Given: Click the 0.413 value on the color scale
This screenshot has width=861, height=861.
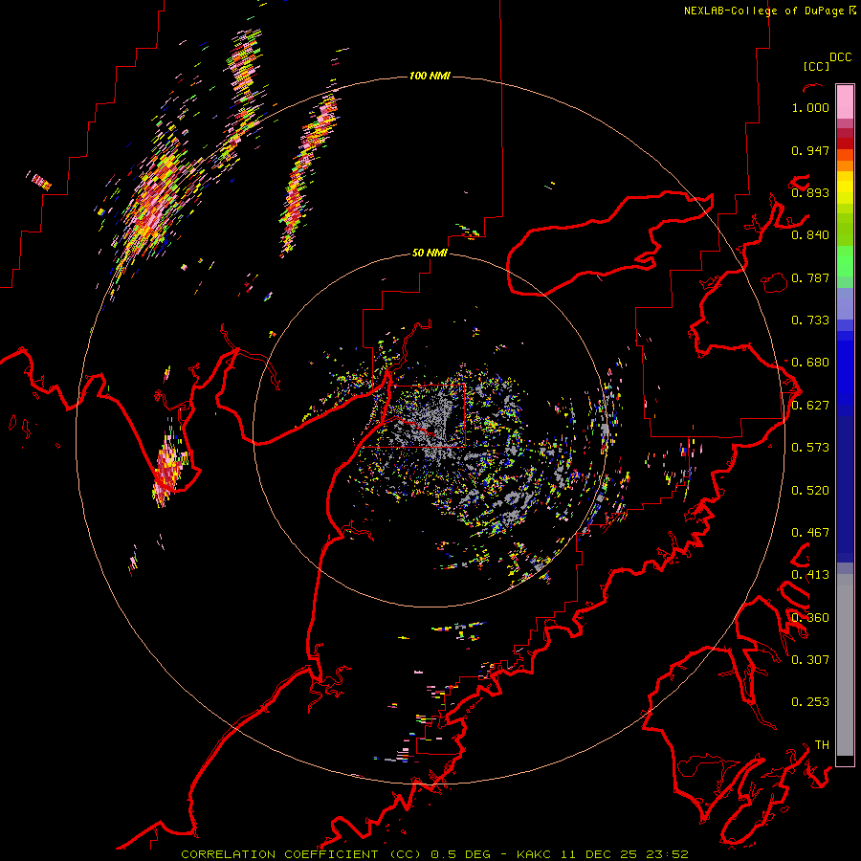Looking at the screenshot, I should pos(810,575).
